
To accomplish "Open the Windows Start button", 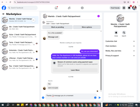I will [3, 105].
